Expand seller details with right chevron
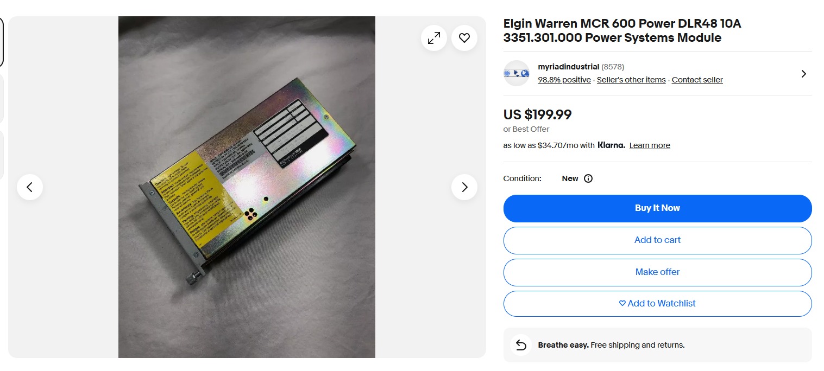 tap(804, 74)
